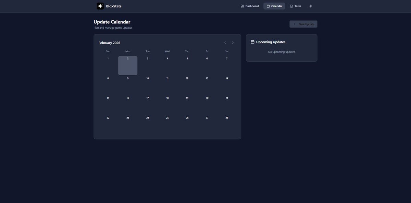411x203 pixels.
Task: Click the Mon weekday header
Action: [128, 51]
